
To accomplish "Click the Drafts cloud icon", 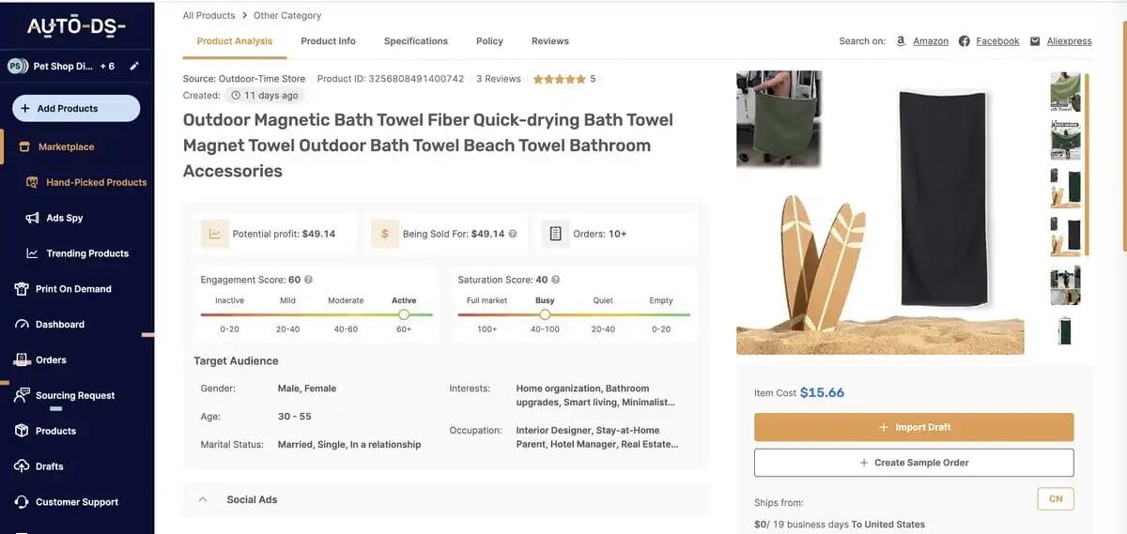I will point(22,466).
